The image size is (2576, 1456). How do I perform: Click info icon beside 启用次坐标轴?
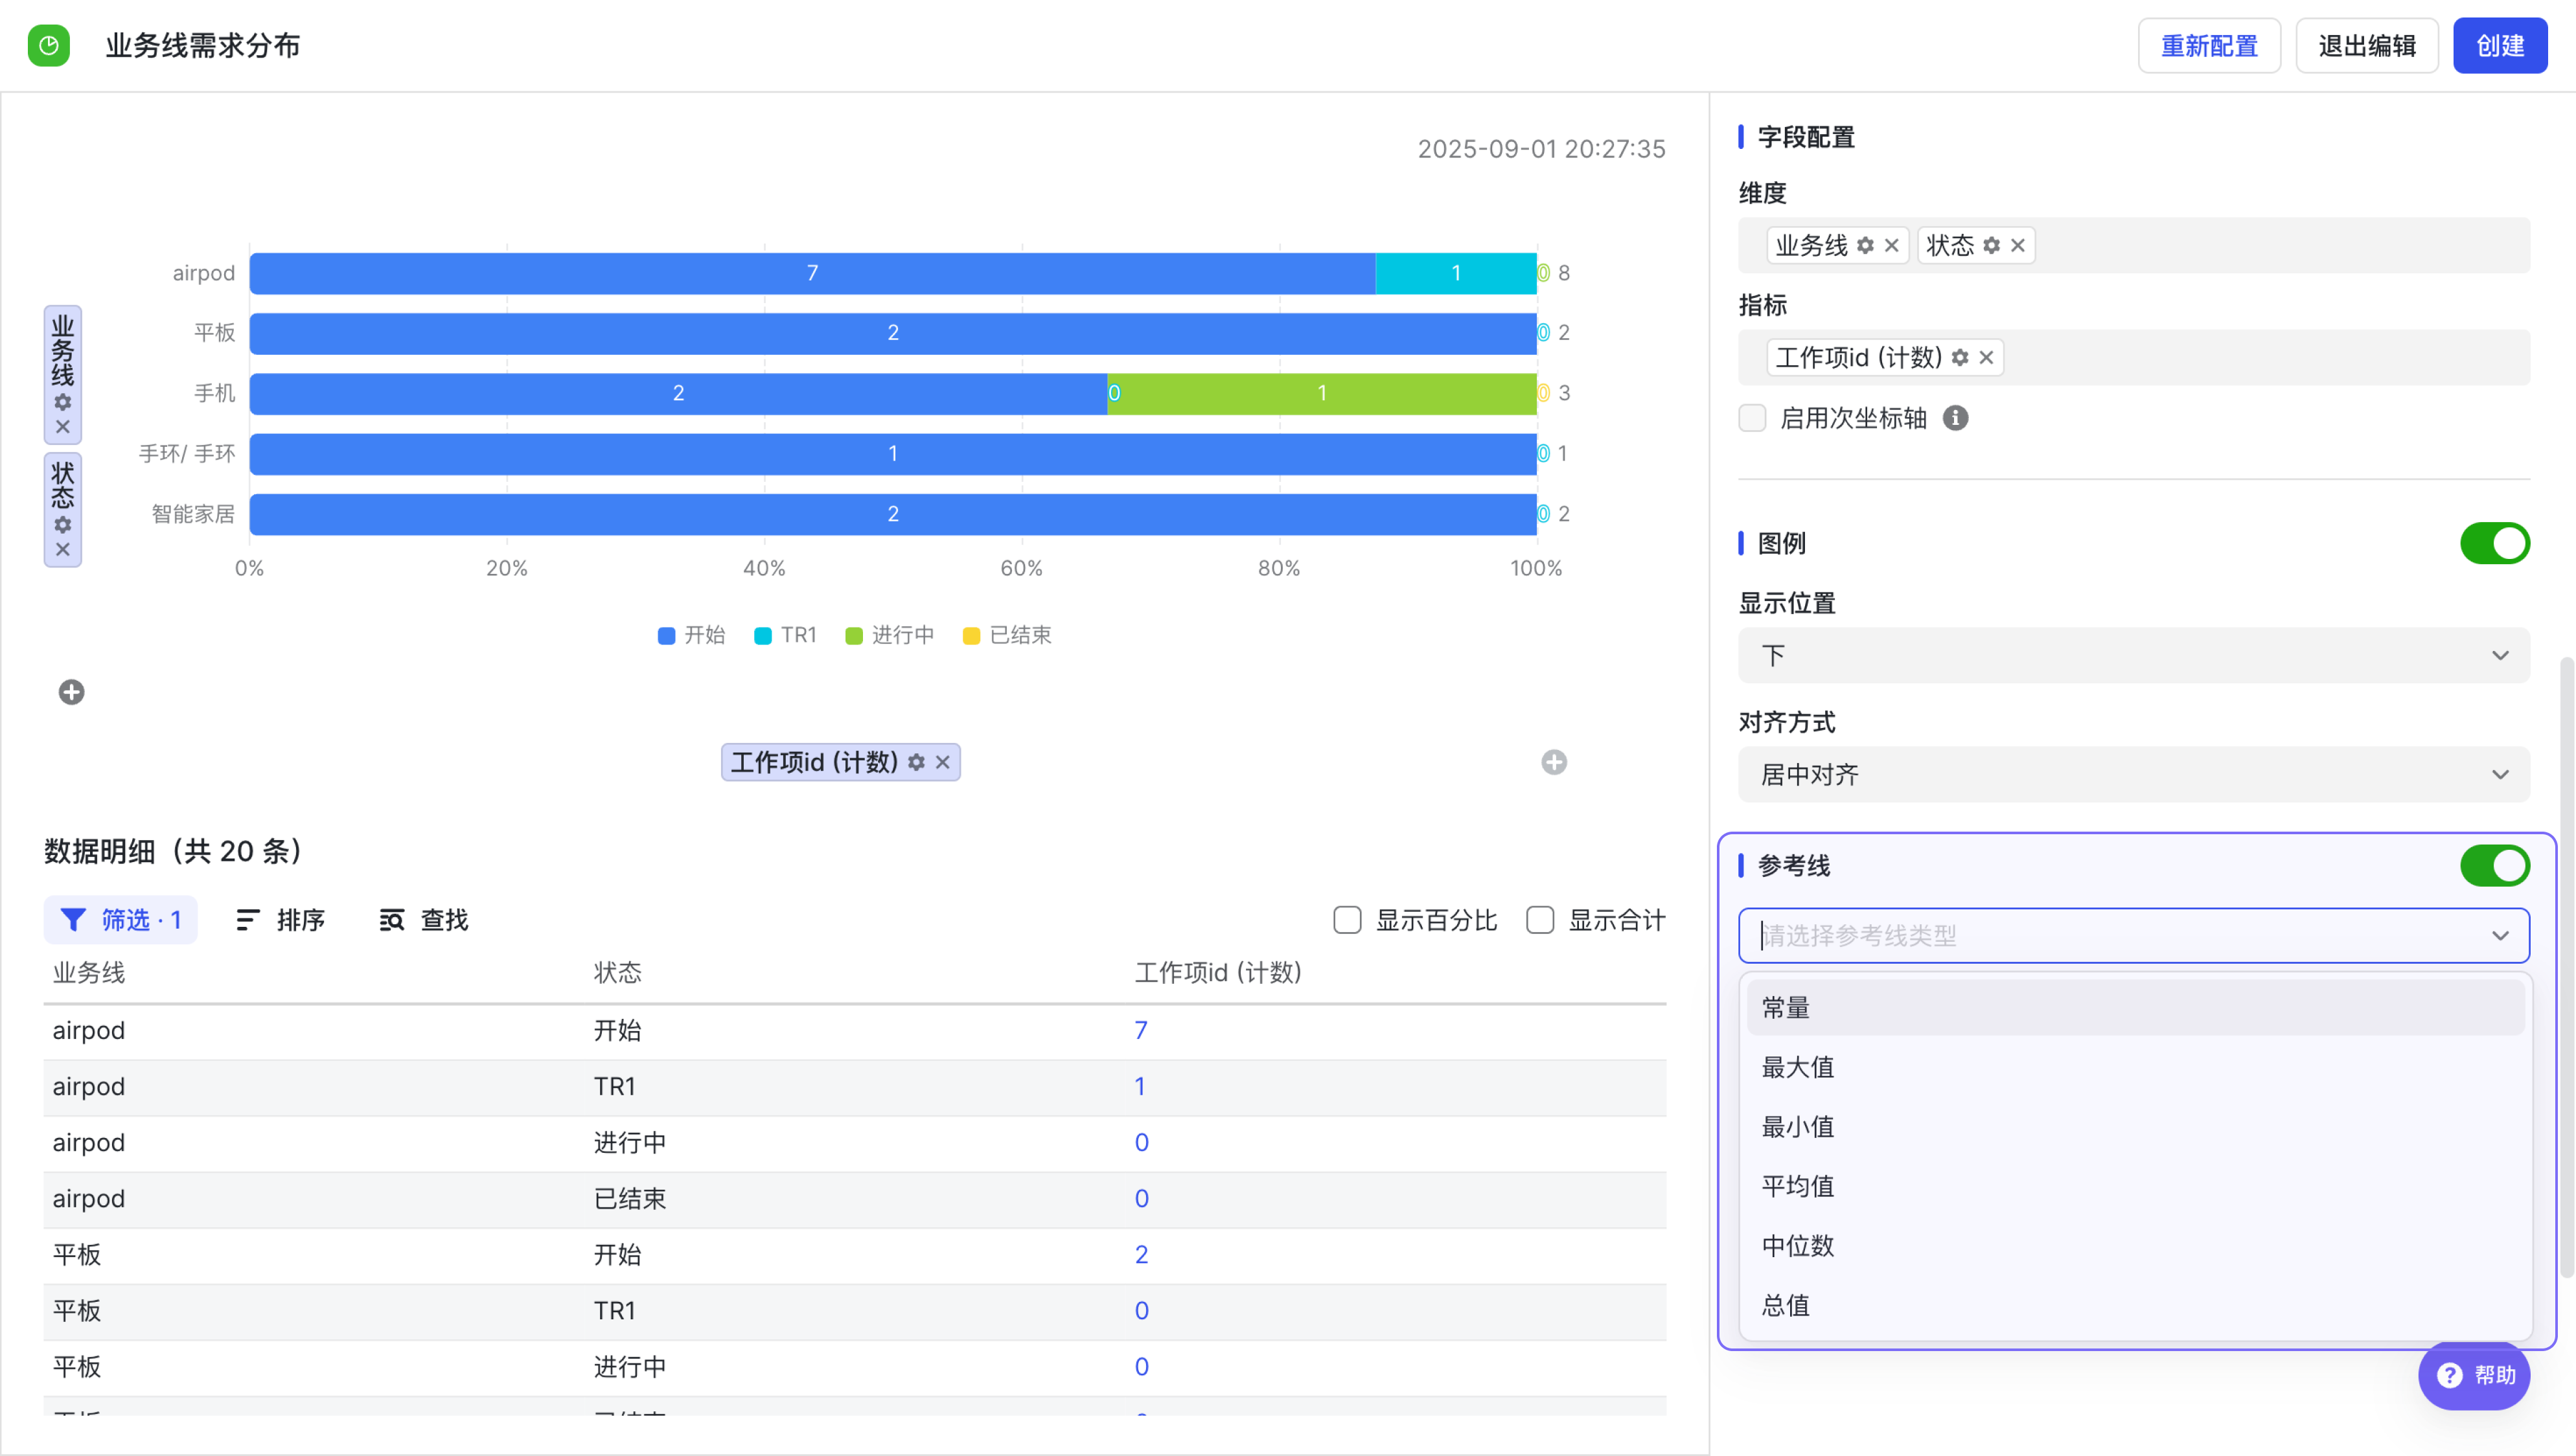[x=1955, y=418]
